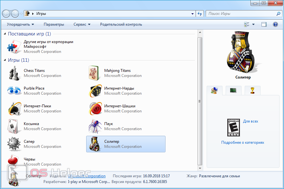Click the Purble Place eyes icon
This screenshot has width=284, height=189.
pyautogui.click(x=14, y=91)
